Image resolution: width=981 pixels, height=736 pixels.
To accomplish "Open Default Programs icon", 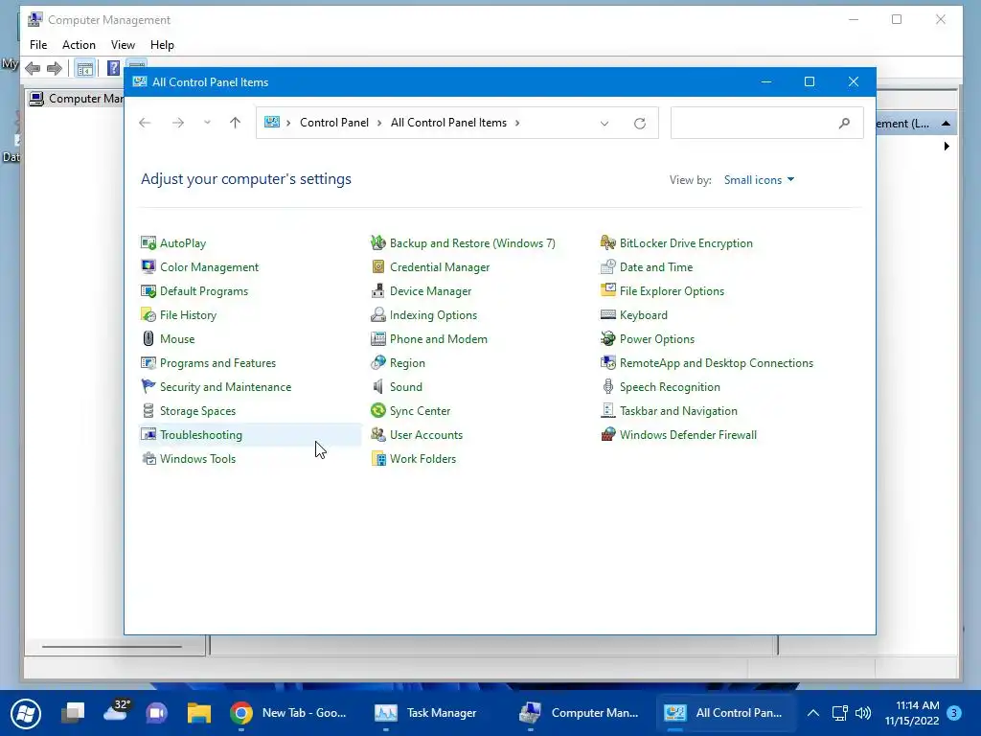I will pyautogui.click(x=148, y=291).
